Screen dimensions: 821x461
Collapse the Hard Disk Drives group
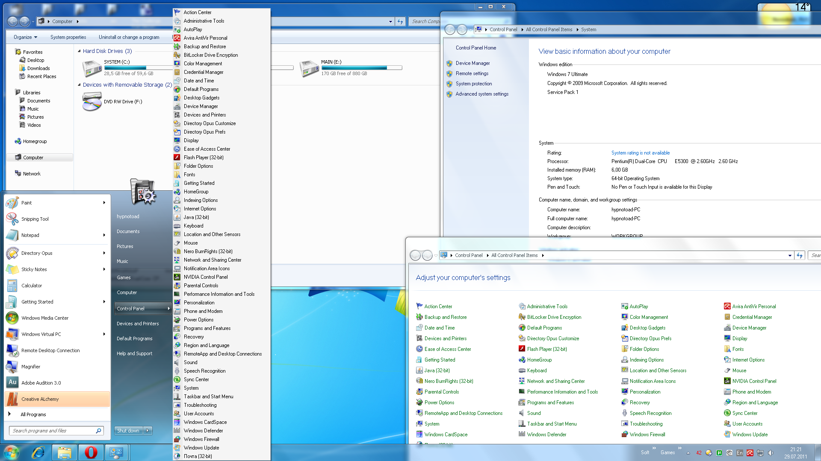click(x=80, y=51)
